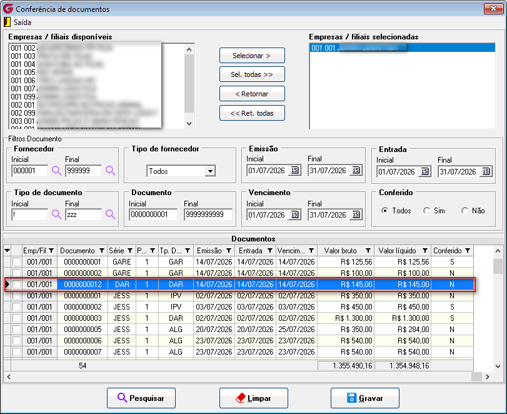This screenshot has width=507, height=414.
Task: Click the < Retornar button
Action: (x=252, y=94)
